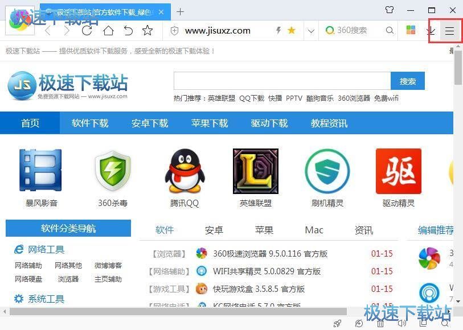Open the downloads arrow icon

click(432, 30)
